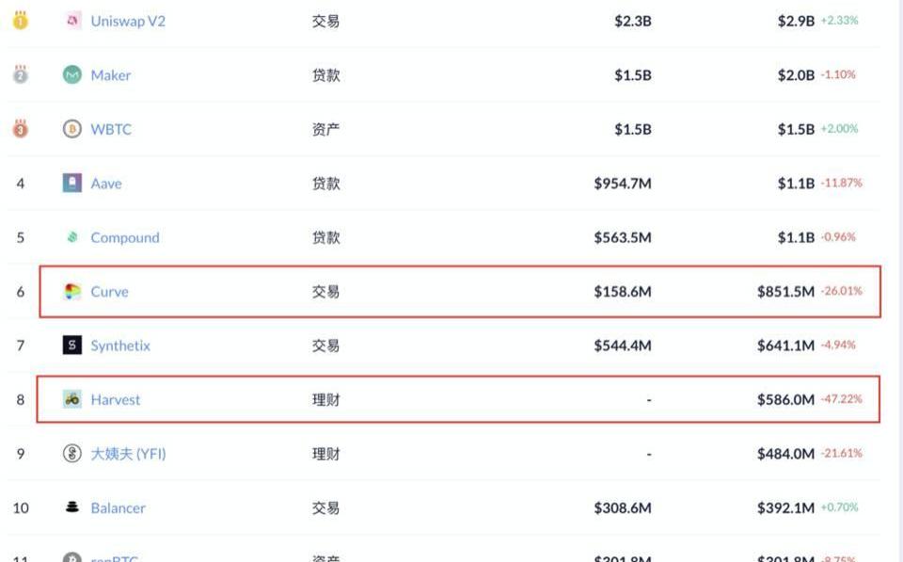
Task: Click the YFI logo icon
Action: point(72,454)
